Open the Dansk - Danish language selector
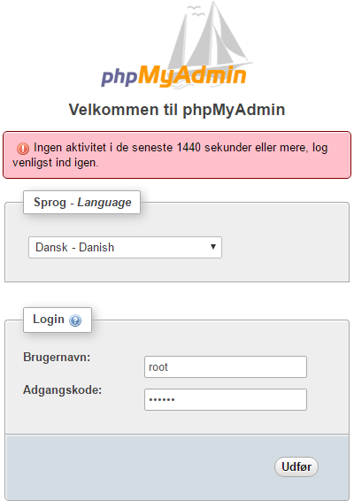 coord(125,247)
